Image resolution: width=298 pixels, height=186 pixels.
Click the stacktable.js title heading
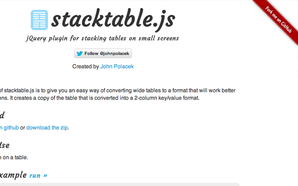pos(113,19)
